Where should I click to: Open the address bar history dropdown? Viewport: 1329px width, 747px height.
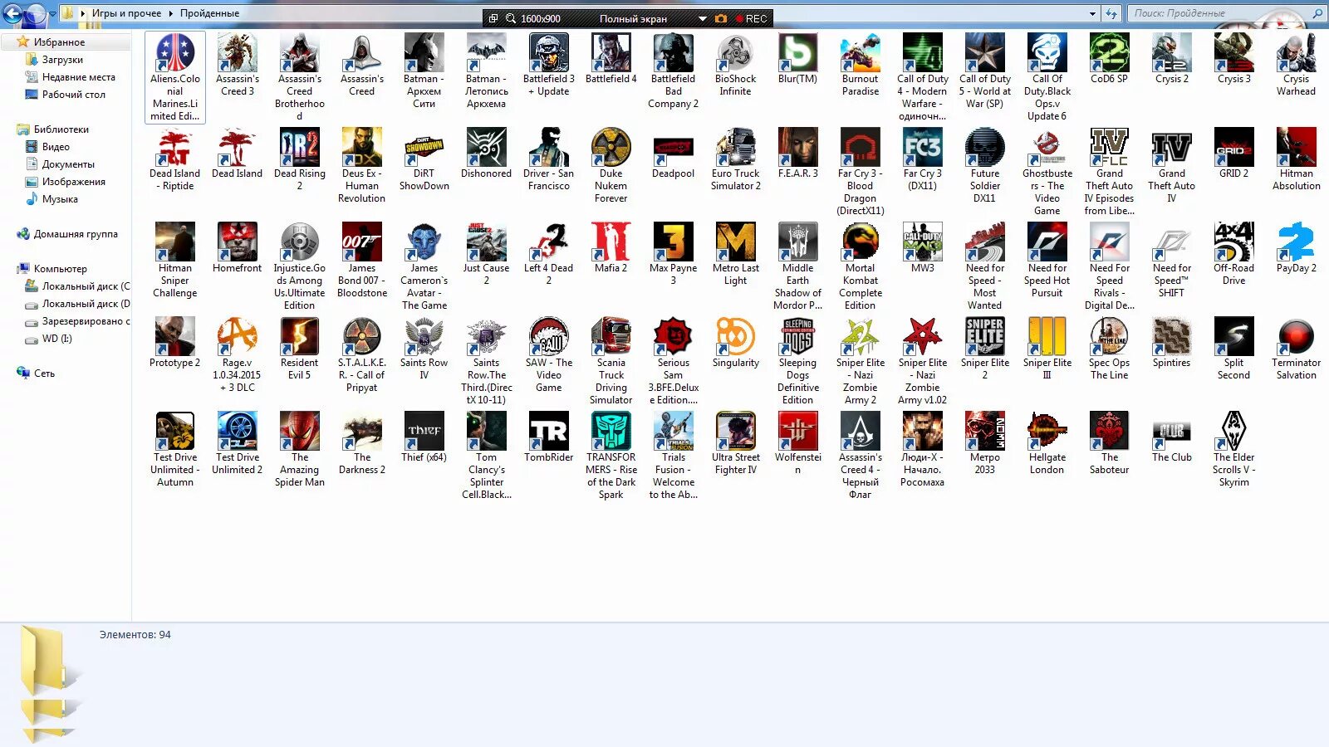pyautogui.click(x=1092, y=13)
